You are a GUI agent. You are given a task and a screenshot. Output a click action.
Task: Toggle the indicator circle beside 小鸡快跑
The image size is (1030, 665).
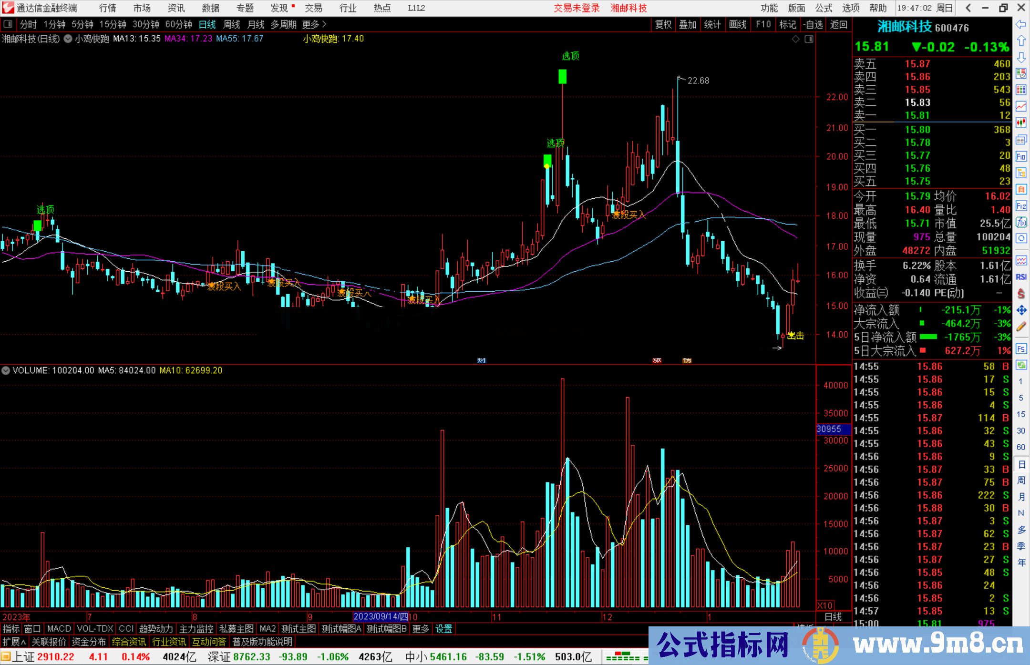[x=68, y=39]
